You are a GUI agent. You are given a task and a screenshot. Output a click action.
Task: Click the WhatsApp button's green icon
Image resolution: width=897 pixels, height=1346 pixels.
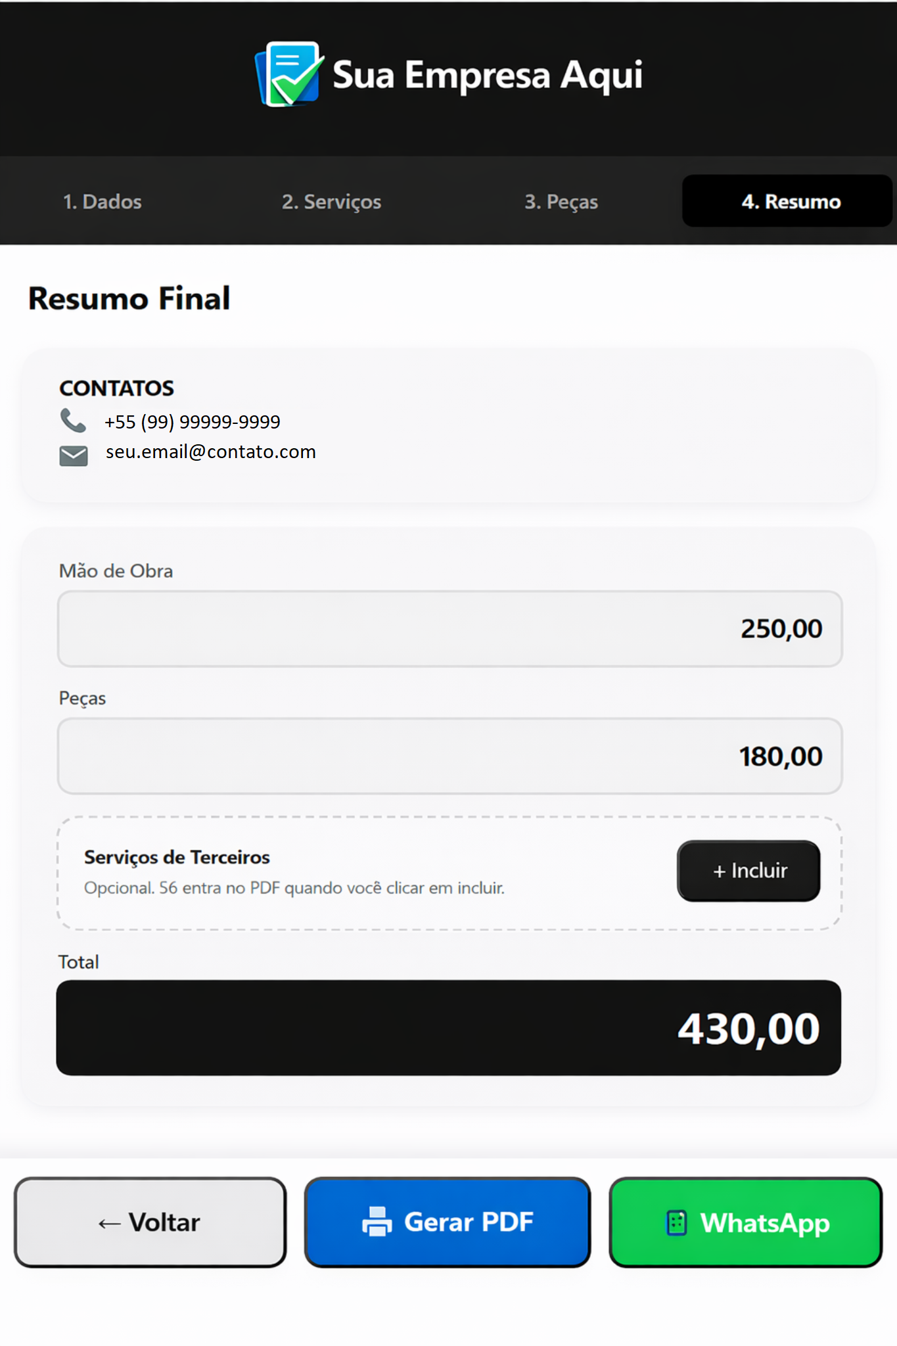(x=676, y=1223)
